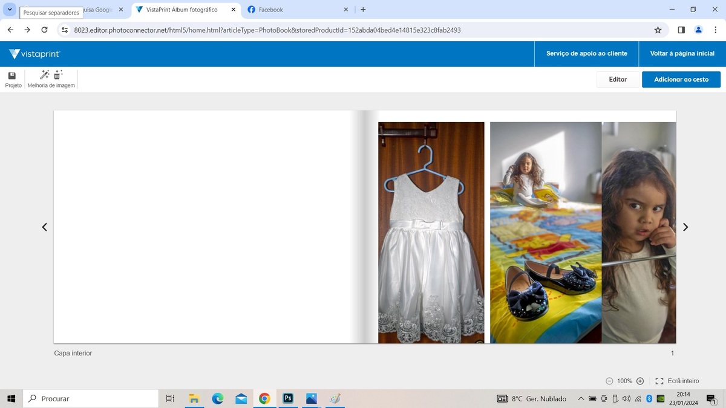Click the Vistaprint logo

pyautogui.click(x=34, y=54)
